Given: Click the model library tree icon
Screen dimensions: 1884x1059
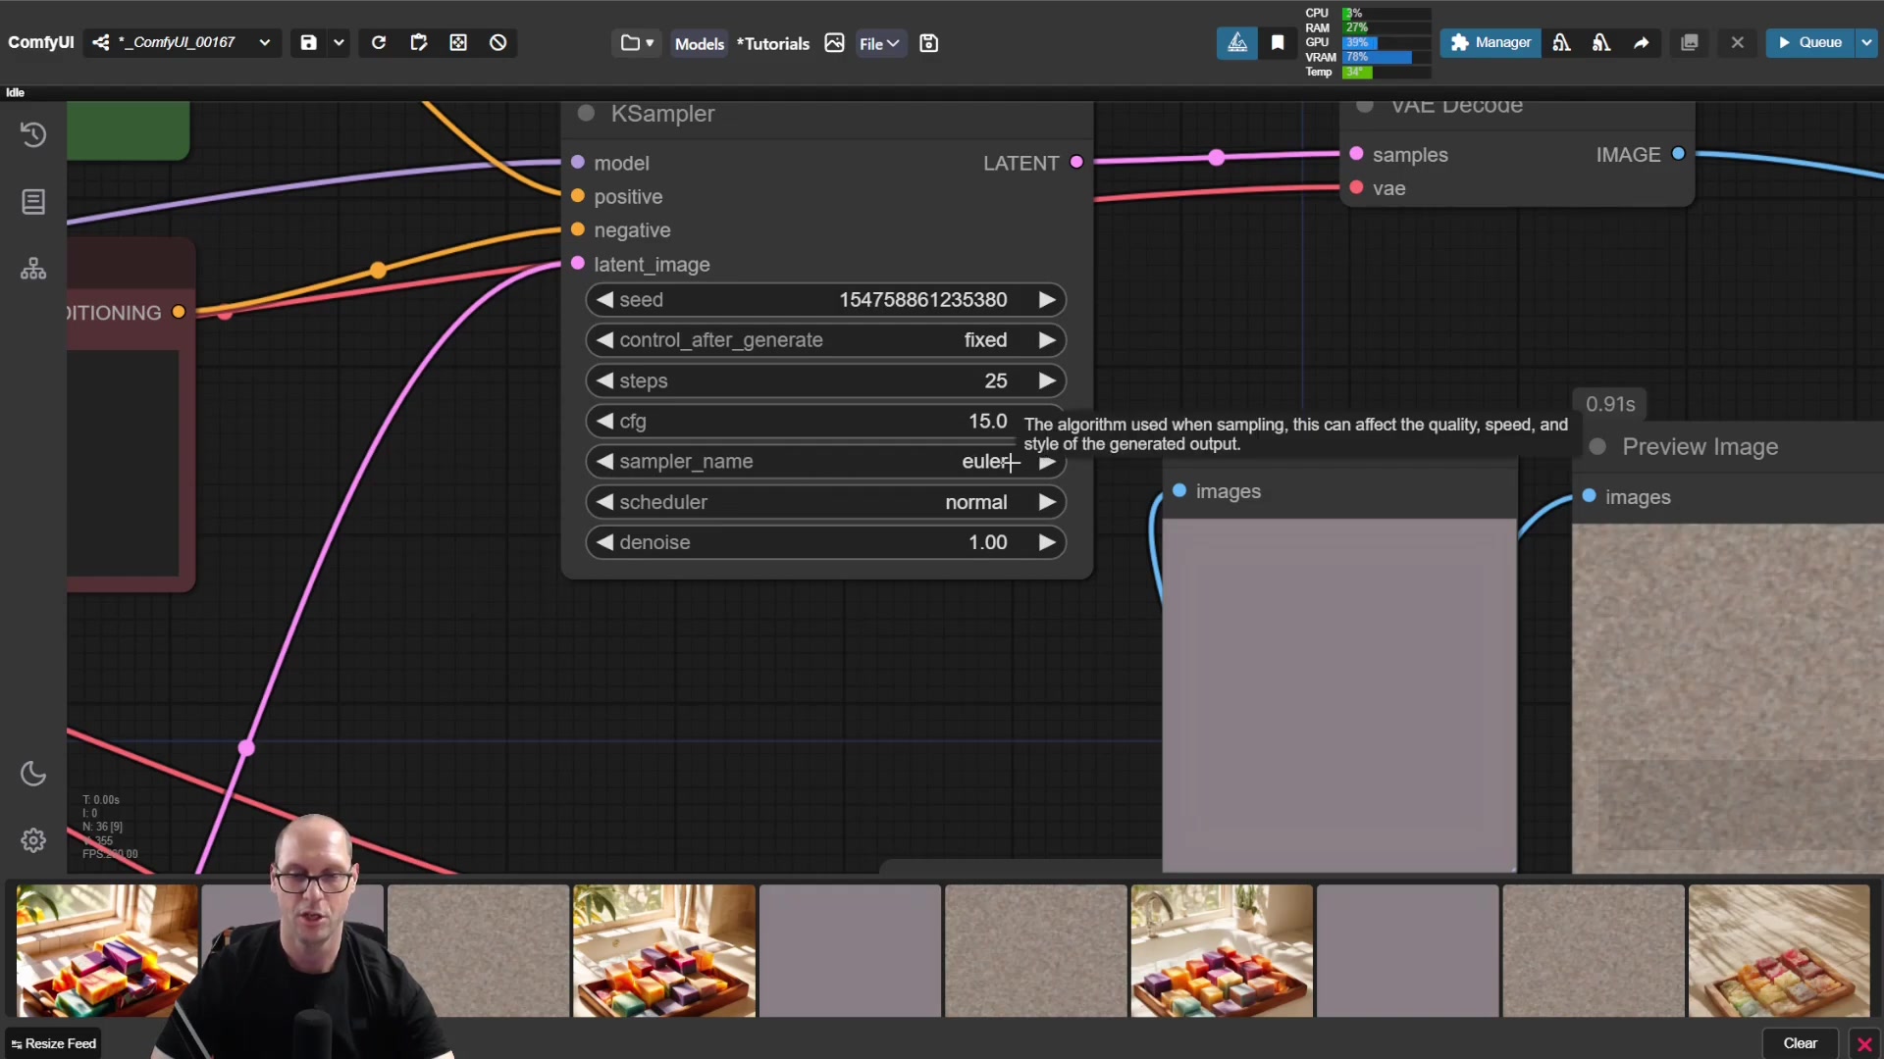Looking at the screenshot, I should point(33,269).
